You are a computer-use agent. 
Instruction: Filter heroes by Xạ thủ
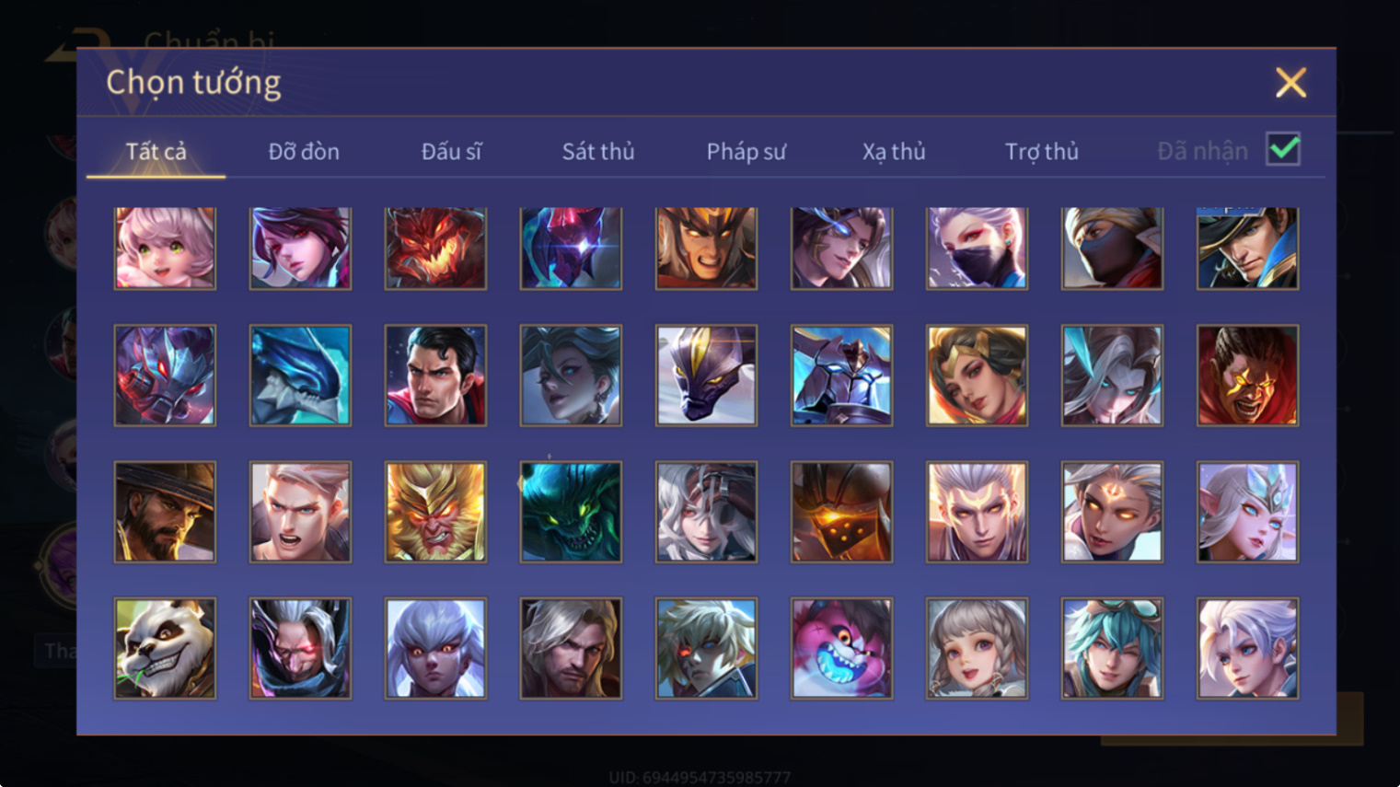(894, 151)
